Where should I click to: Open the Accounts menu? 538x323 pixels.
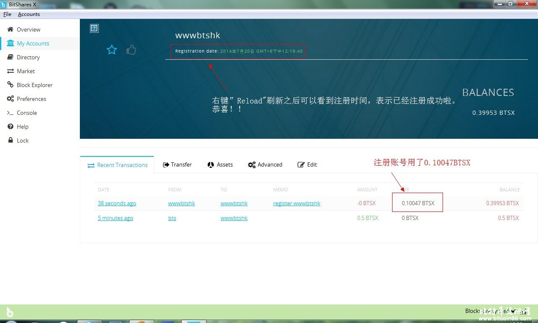coord(29,14)
